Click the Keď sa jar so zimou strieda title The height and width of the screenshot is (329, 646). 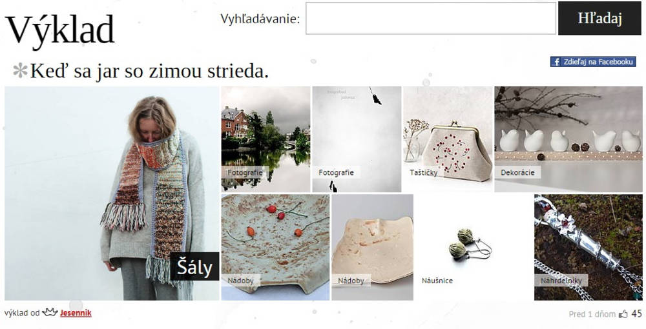149,71
